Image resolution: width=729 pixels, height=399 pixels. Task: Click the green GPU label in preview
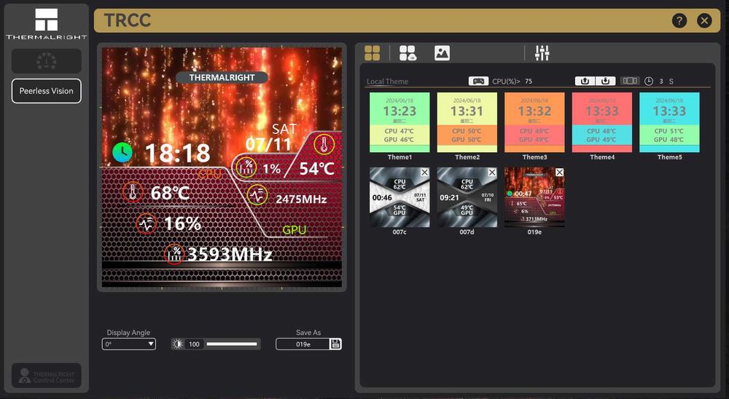295,229
